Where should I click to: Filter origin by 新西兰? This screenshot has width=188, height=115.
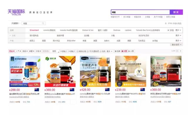32,41
